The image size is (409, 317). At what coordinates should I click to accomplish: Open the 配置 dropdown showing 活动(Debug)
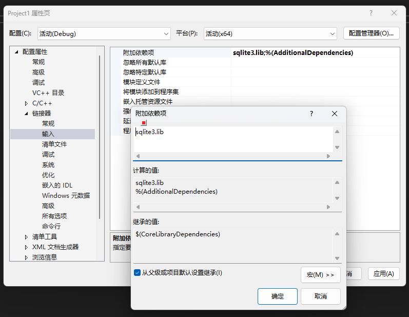[x=104, y=33]
